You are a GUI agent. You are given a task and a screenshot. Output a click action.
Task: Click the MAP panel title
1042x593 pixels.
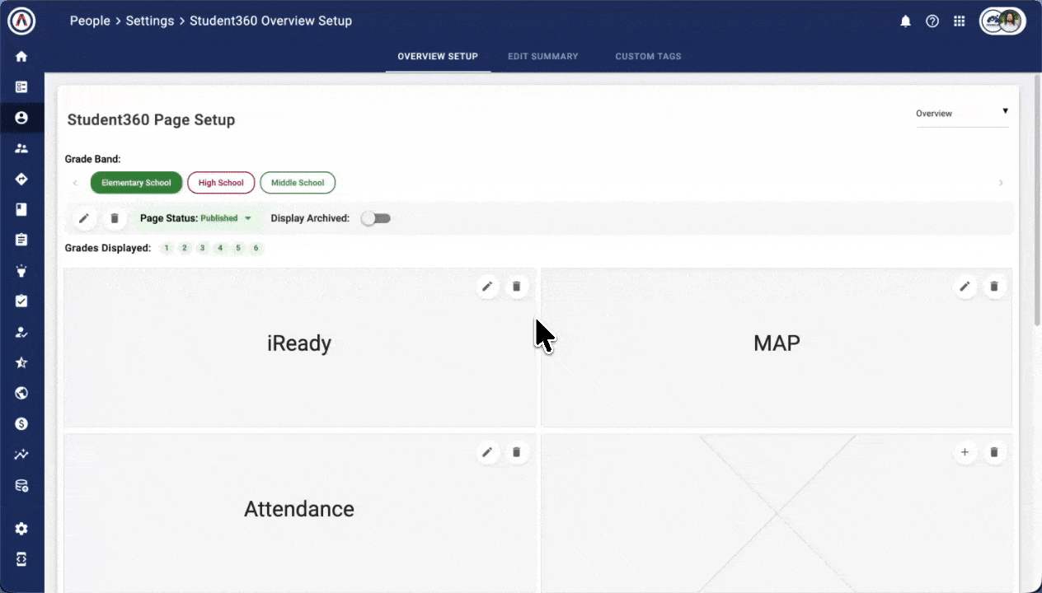point(777,343)
